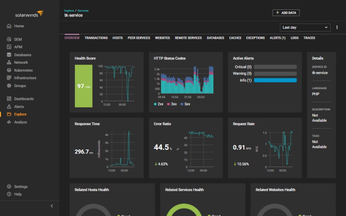Toggle the 2xx series in legend
The width and height of the screenshot is (346, 216).
click(x=159, y=104)
